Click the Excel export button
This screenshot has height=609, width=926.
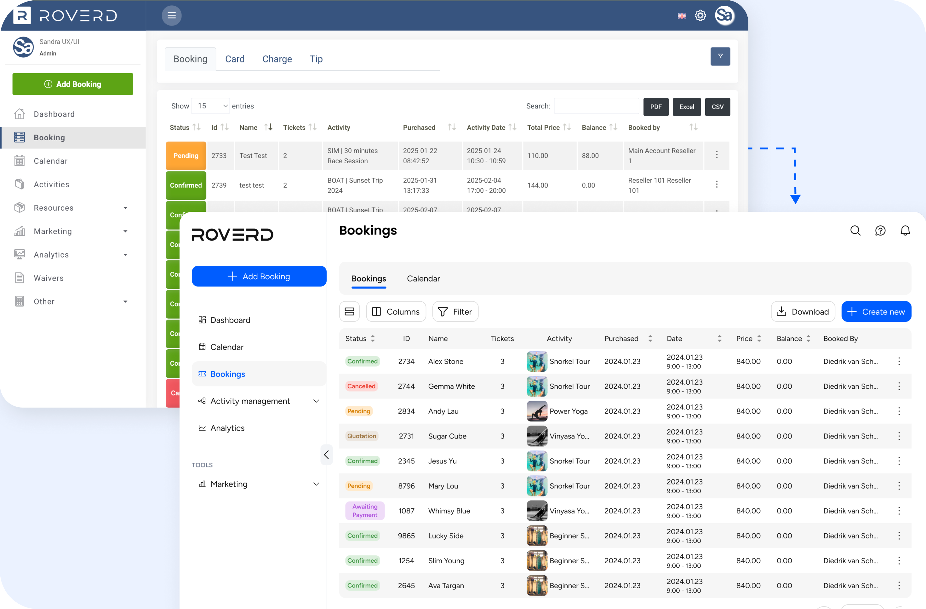click(x=686, y=107)
